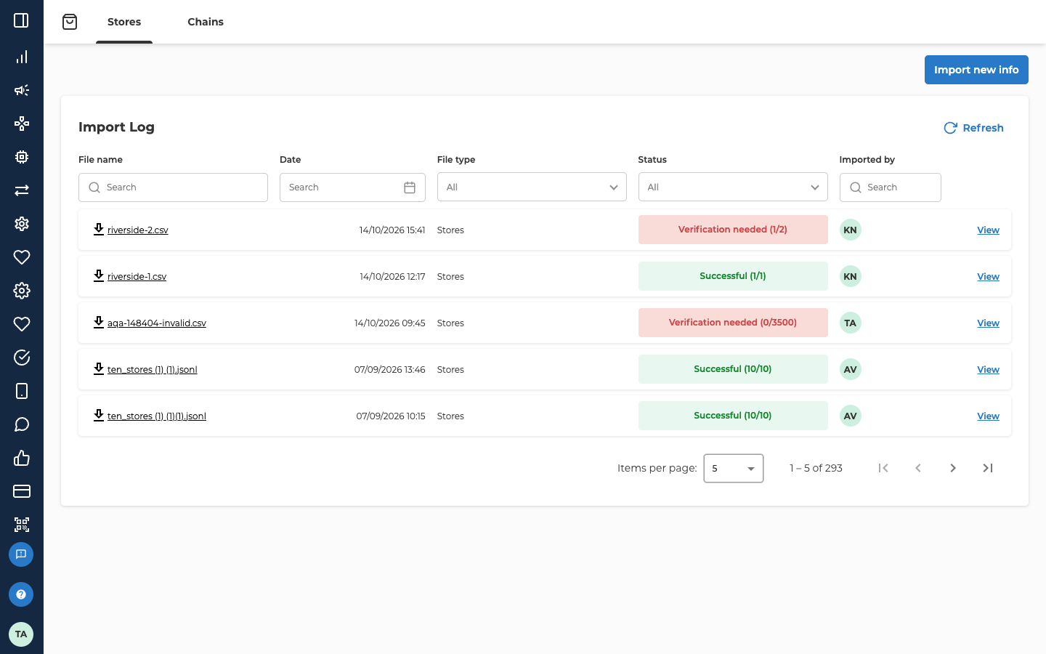Screen dimensions: 1046x654
Task: Focus the File name search field
Action: [173, 187]
